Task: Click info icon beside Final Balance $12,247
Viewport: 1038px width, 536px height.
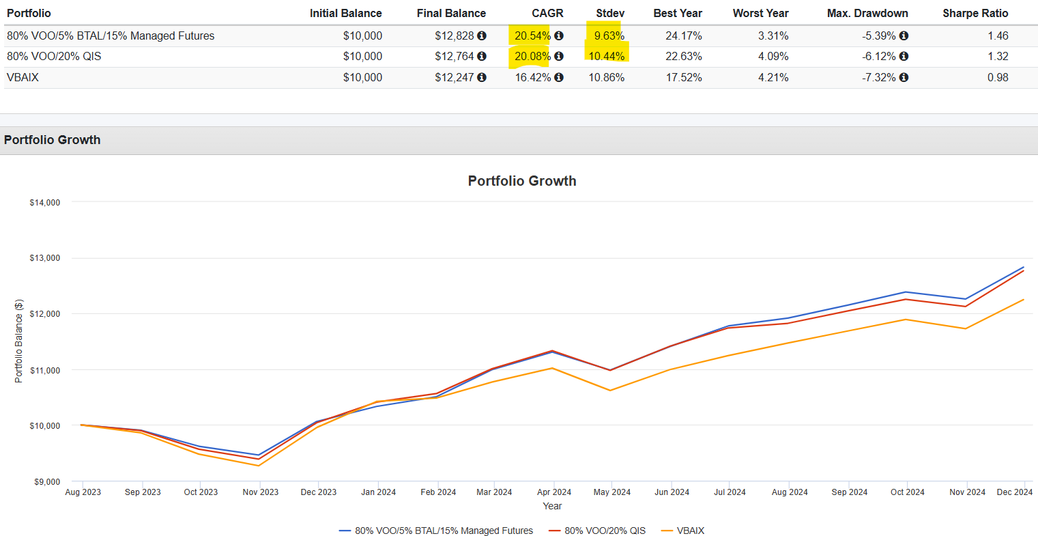Action: tap(482, 78)
